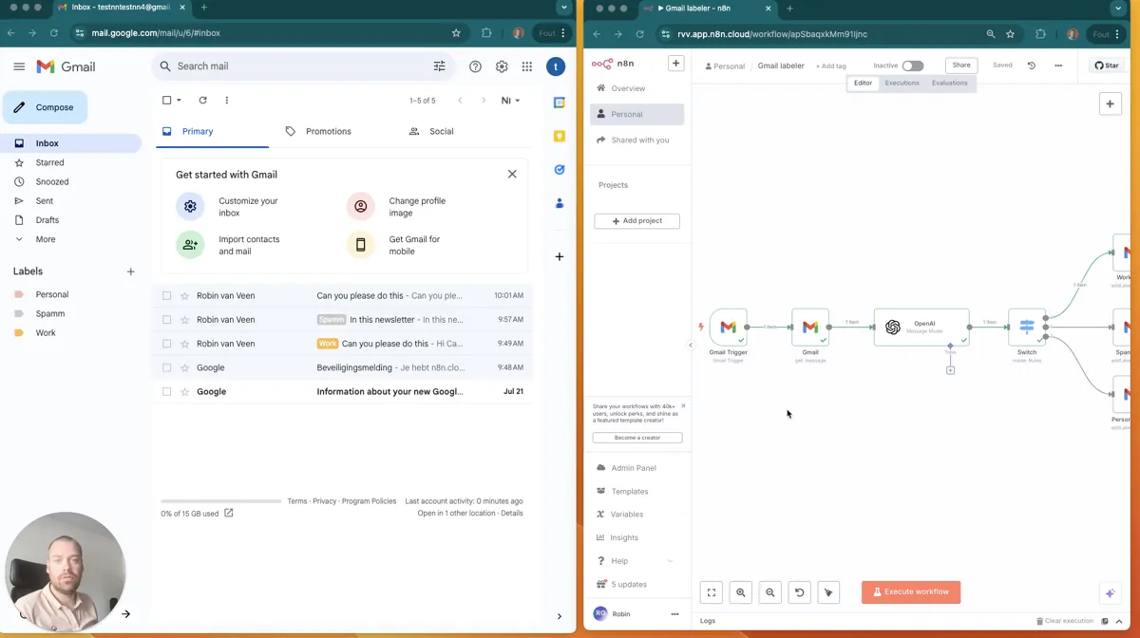
Task: Click the Add project button in n8n
Action: coord(636,221)
